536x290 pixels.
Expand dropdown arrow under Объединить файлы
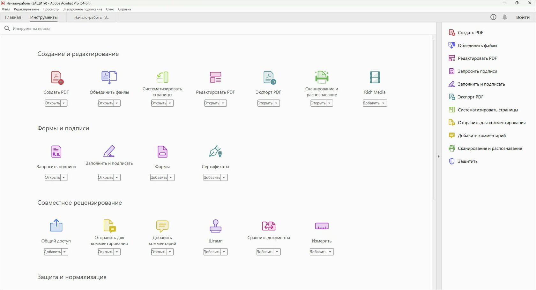pyautogui.click(x=117, y=103)
